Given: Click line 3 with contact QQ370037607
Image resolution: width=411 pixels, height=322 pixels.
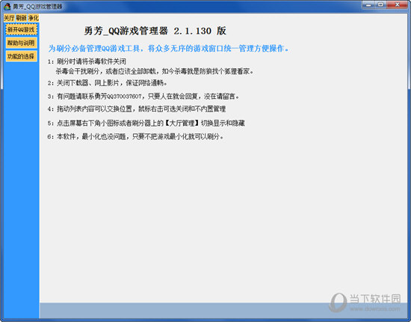Looking at the screenshot, I should point(143,97).
